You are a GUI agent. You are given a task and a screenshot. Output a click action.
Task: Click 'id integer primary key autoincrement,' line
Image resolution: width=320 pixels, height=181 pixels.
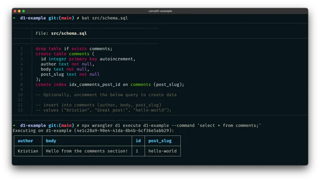tap(88, 59)
